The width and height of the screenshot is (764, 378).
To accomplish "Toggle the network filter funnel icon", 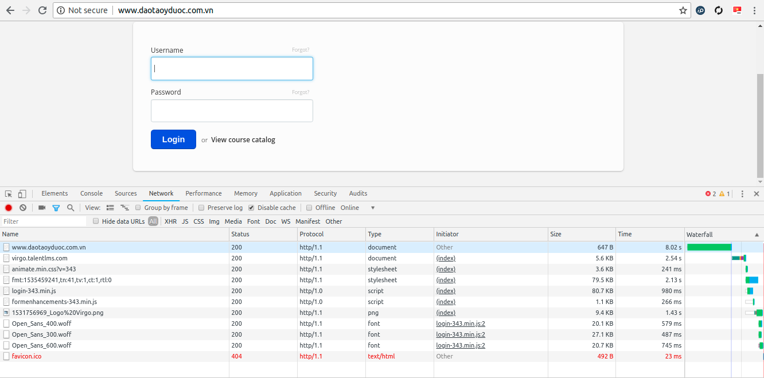I will point(56,208).
